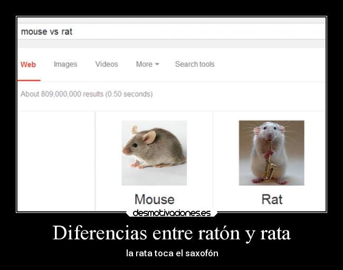
Task: Click the gray mouse thumbnail image
Action: point(154,153)
